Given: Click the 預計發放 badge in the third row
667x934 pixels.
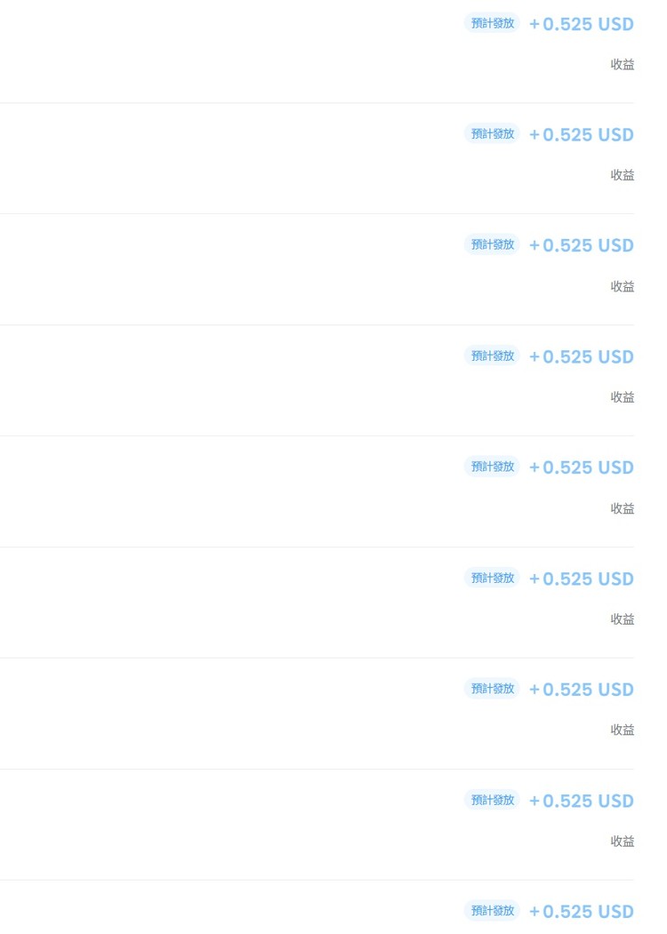Looking at the screenshot, I should click(492, 244).
